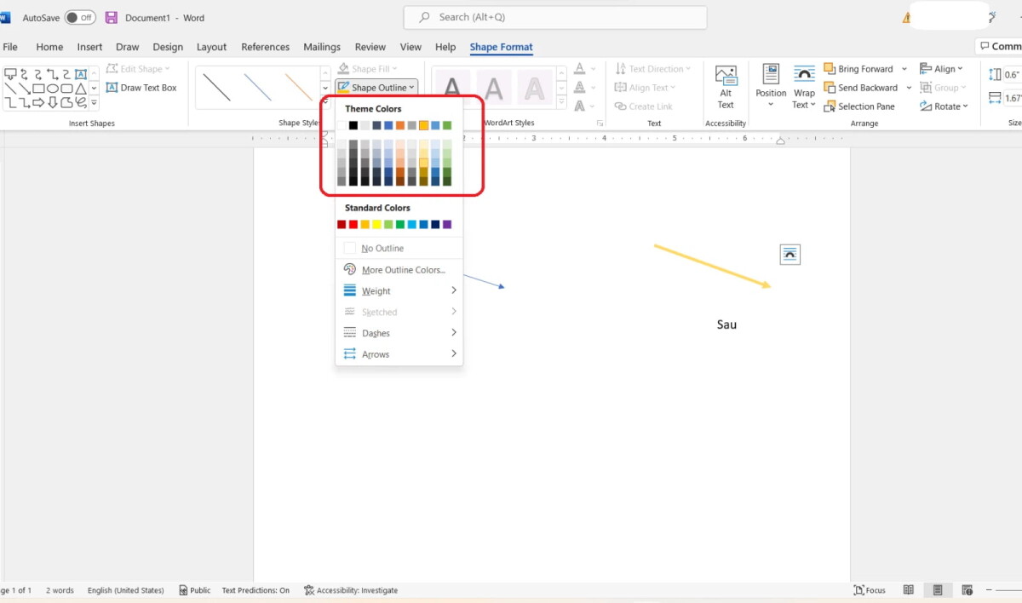Click the Send Backward button
This screenshot has width=1022, height=603.
click(x=860, y=88)
